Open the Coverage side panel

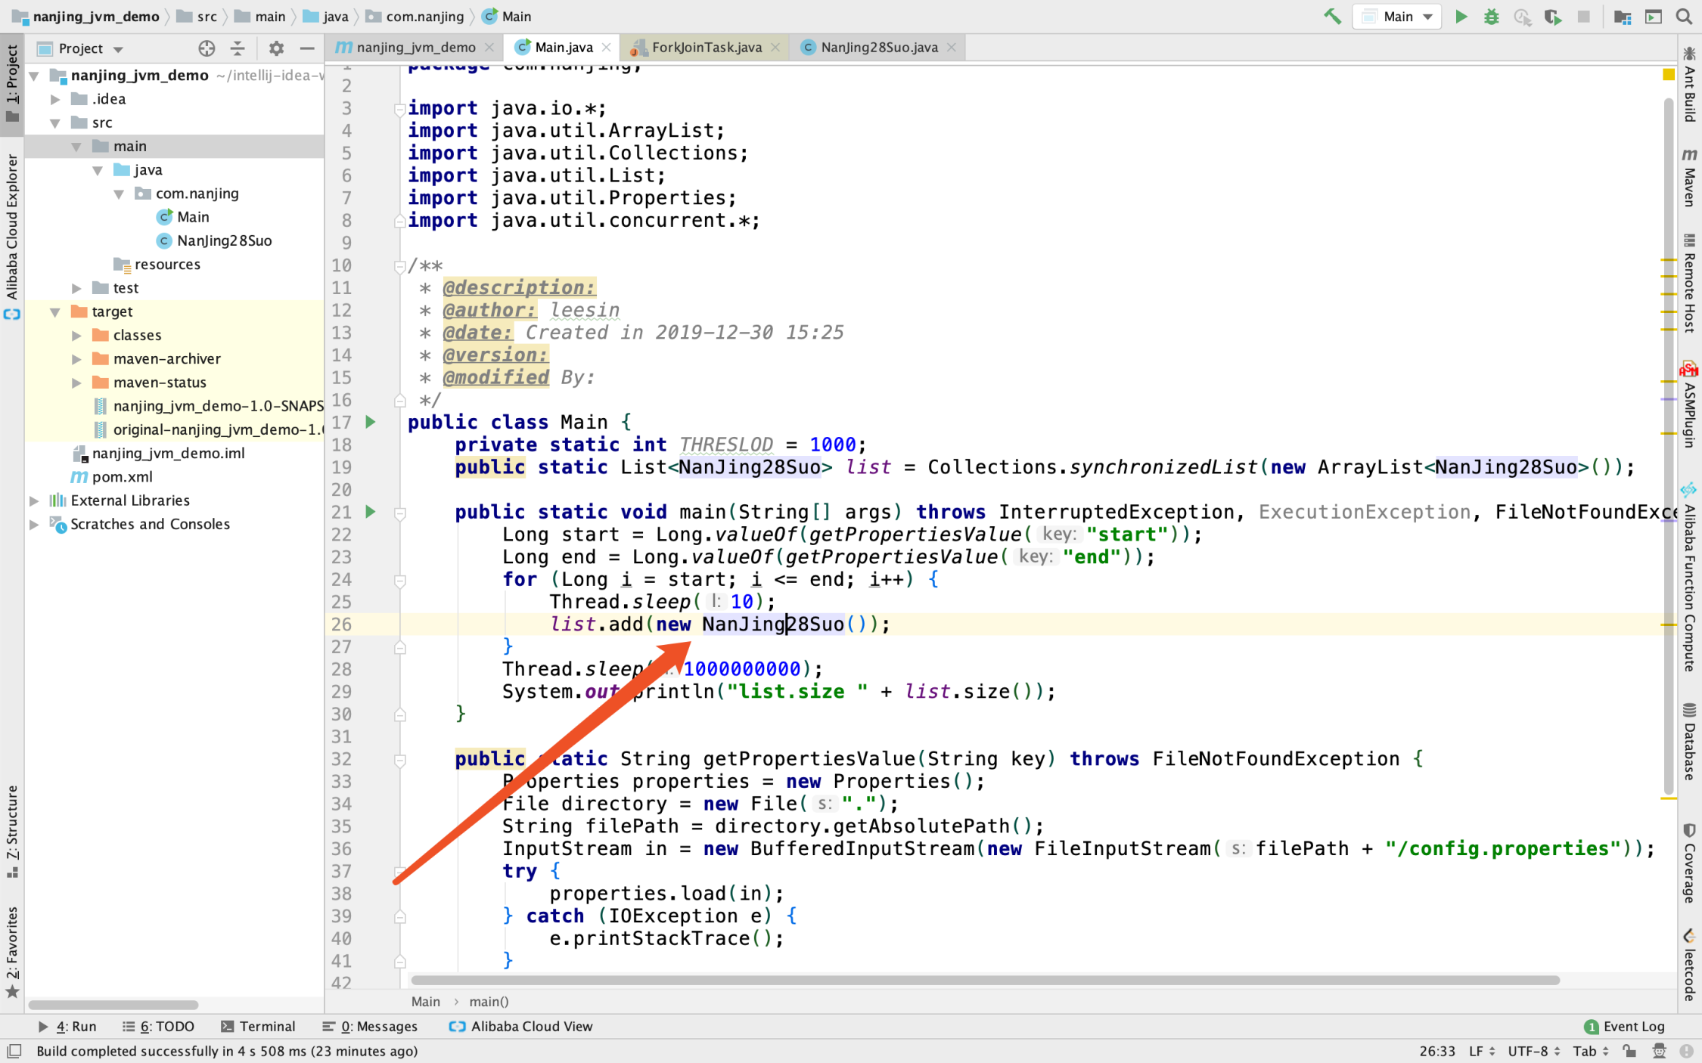point(1689,864)
